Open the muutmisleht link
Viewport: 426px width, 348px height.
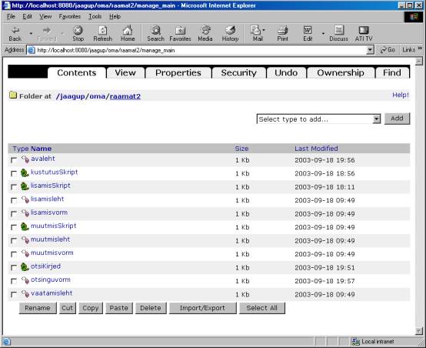(x=50, y=239)
